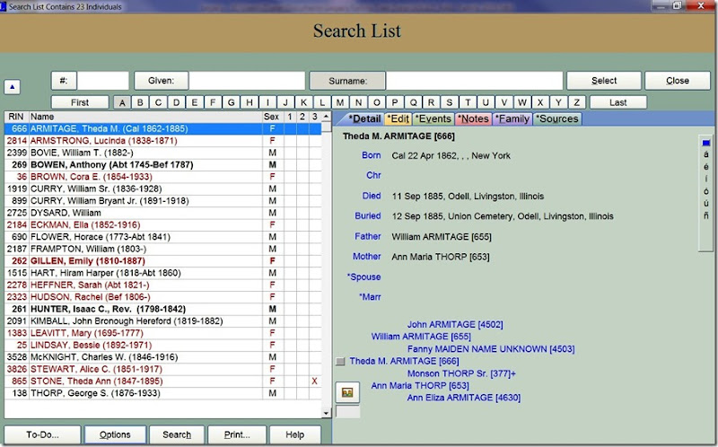Open John ARMITAGE [4502] pedigree link
Image resolution: width=718 pixels, height=447 pixels.
pos(455,325)
